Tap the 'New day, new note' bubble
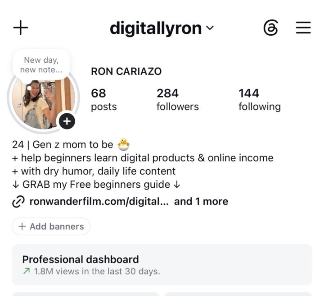Screen dimensions: 324x296 pos(41,65)
